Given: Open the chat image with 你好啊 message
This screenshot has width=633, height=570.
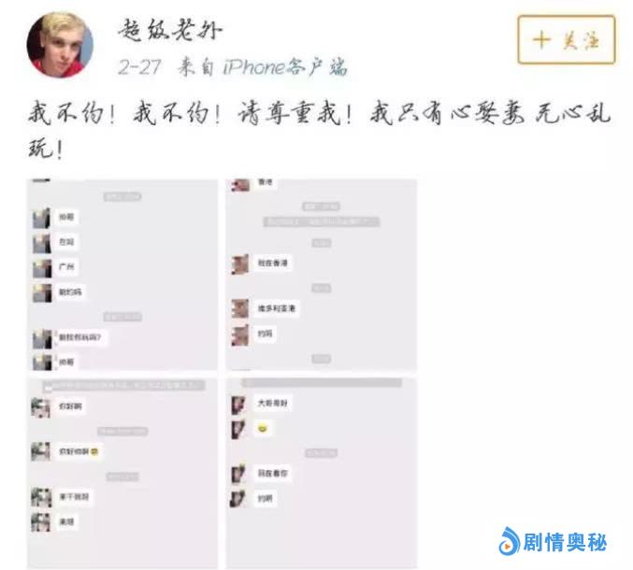Looking at the screenshot, I should (122, 473).
